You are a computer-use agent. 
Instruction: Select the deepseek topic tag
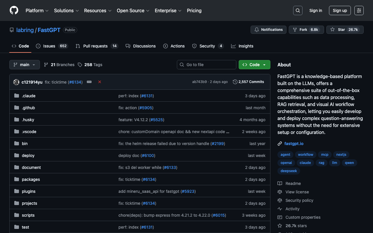click(288, 171)
